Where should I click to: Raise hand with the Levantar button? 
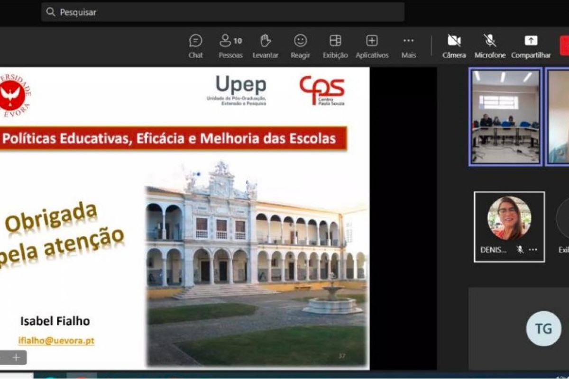pyautogui.click(x=266, y=46)
